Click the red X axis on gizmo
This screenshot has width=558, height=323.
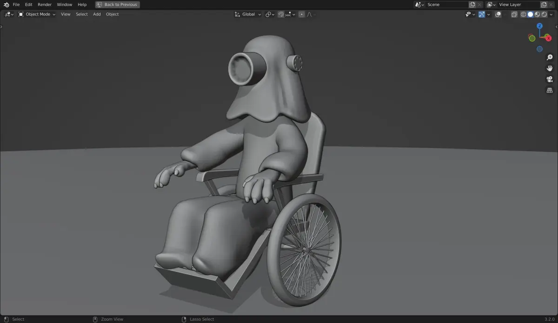[x=549, y=38]
